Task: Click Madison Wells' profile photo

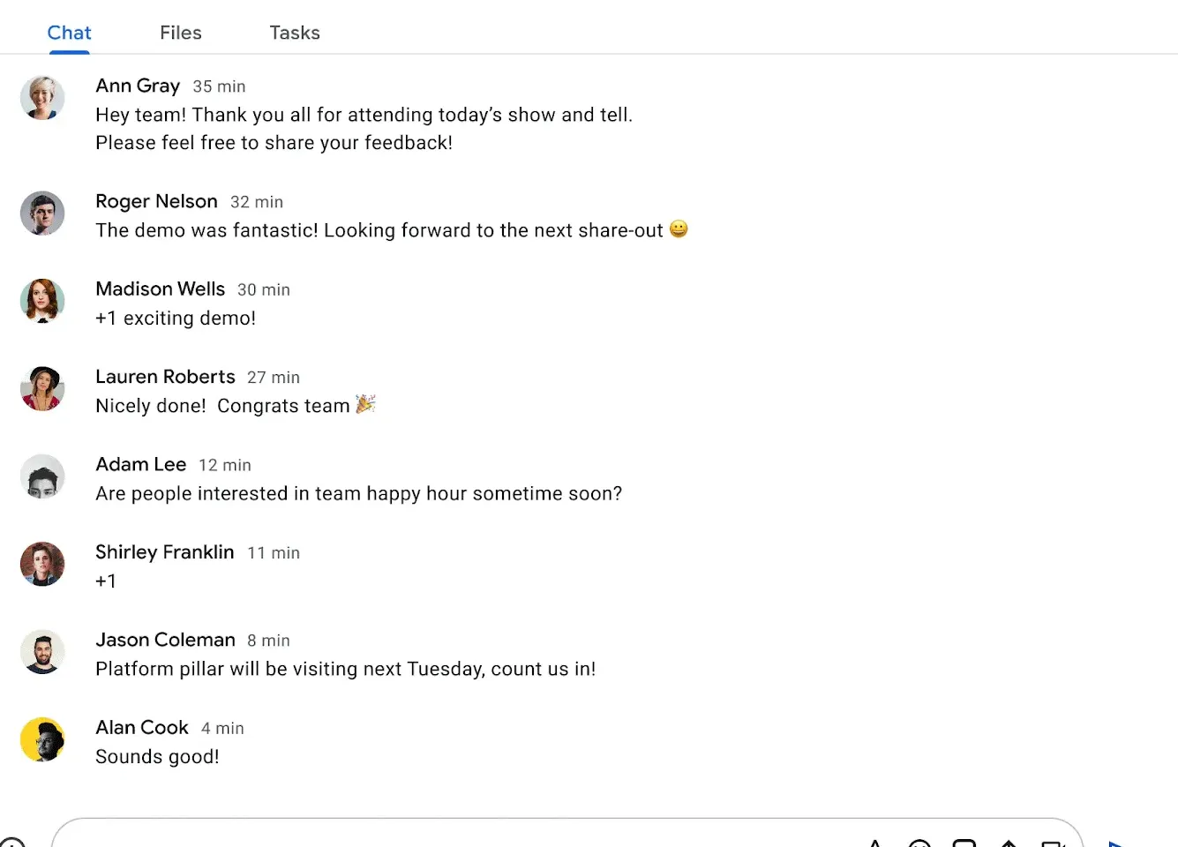Action: [42, 300]
